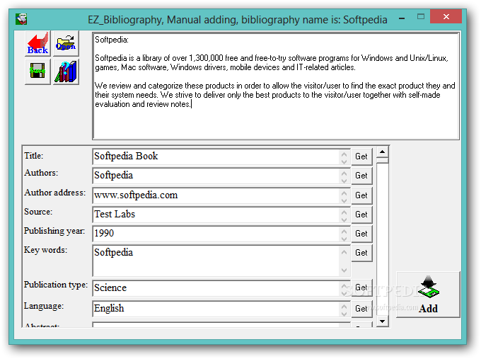Screen dimensions: 481x359
Task: Click the Publication type field showing Science
Action: tap(216, 288)
